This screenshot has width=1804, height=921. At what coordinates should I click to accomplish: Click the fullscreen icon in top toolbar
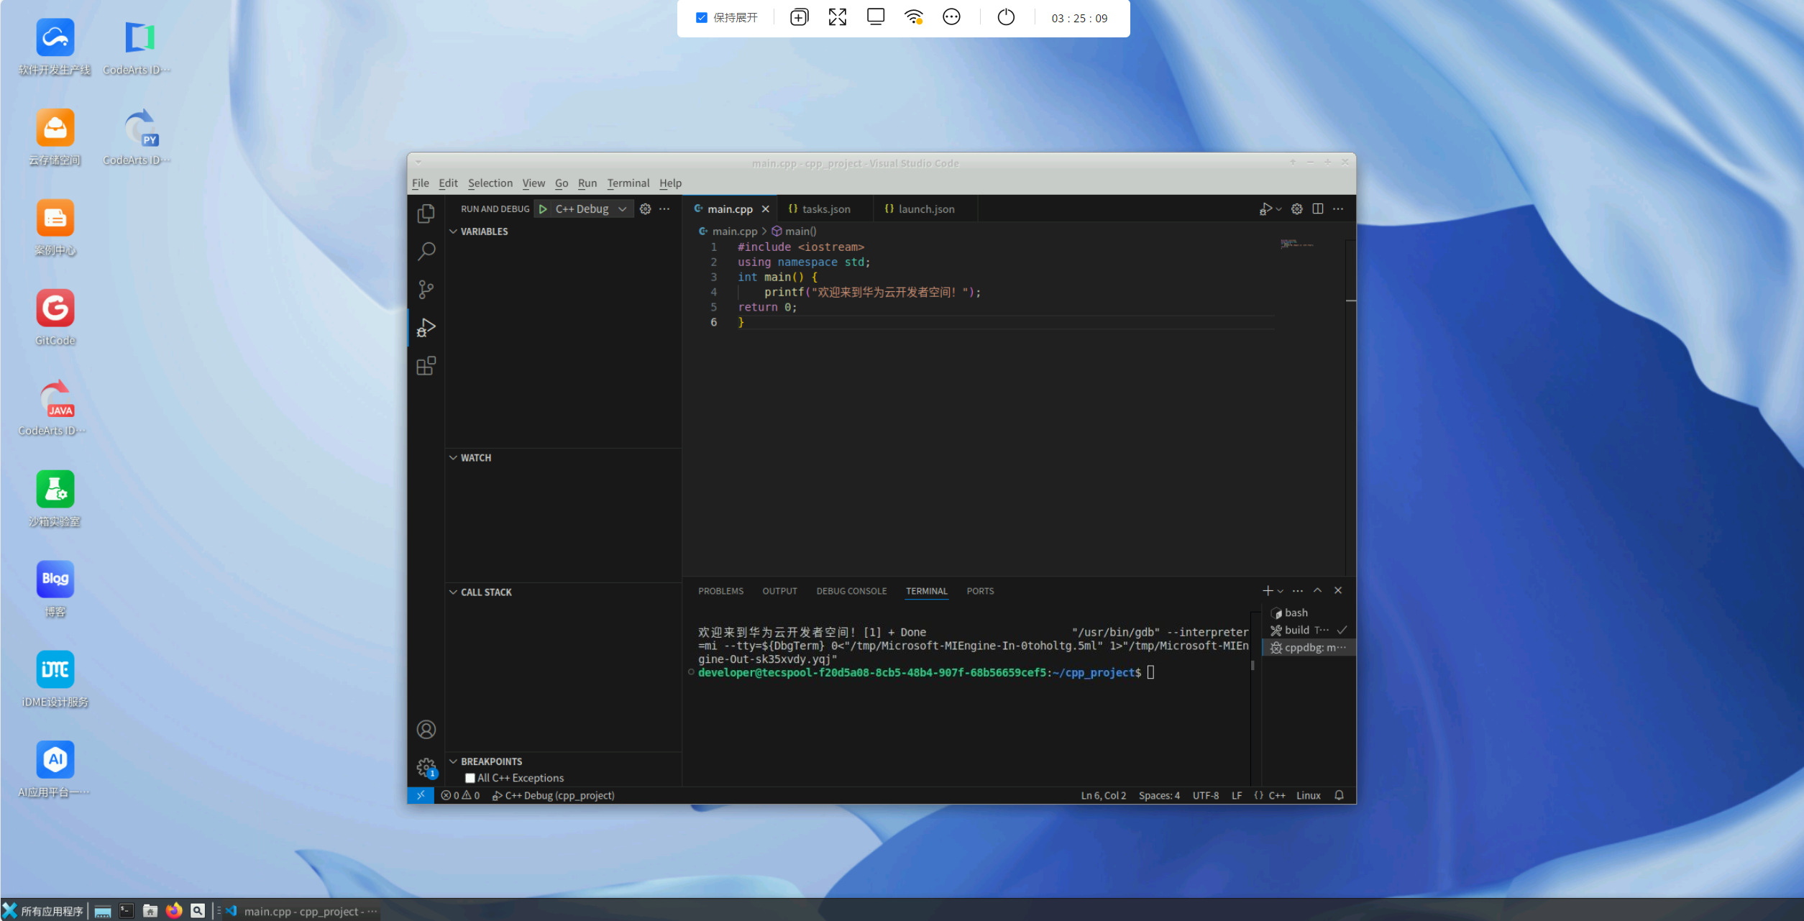(837, 17)
